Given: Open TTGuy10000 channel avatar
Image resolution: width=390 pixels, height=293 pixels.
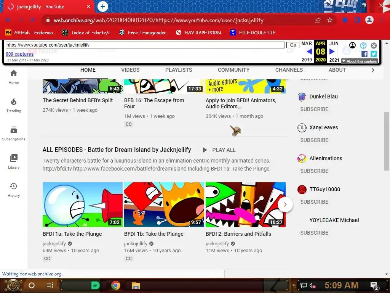Looking at the screenshot, I should click(x=302, y=189).
